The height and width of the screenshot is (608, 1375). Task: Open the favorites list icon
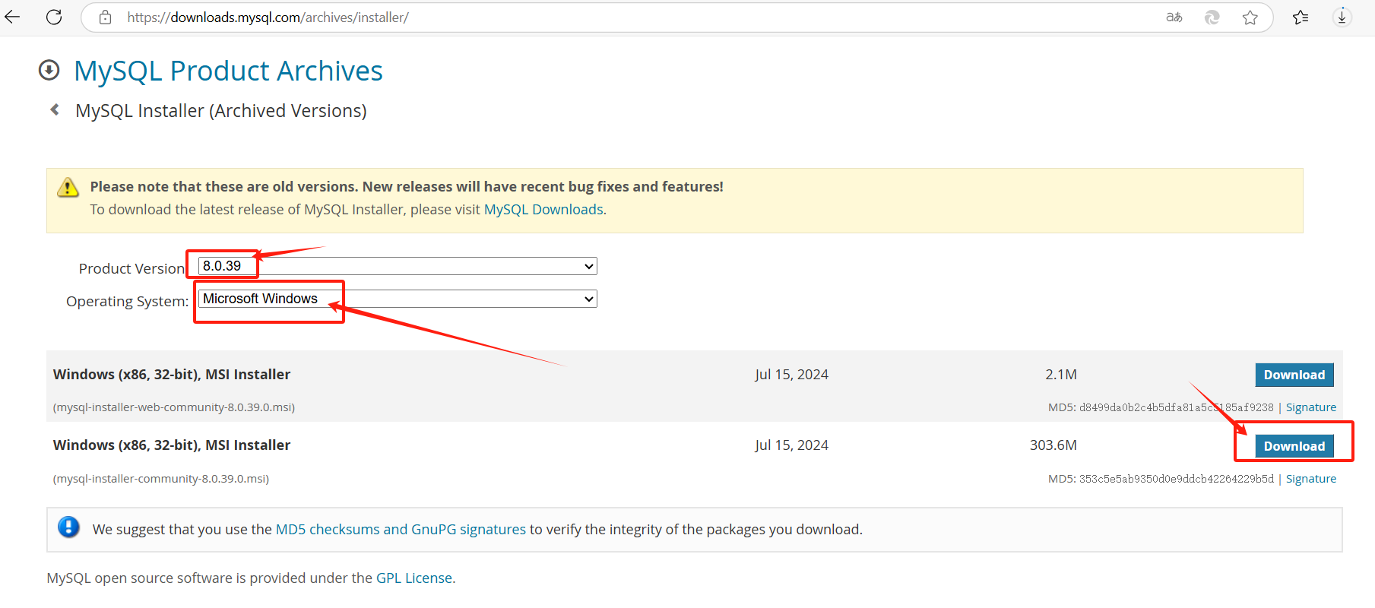(1301, 17)
